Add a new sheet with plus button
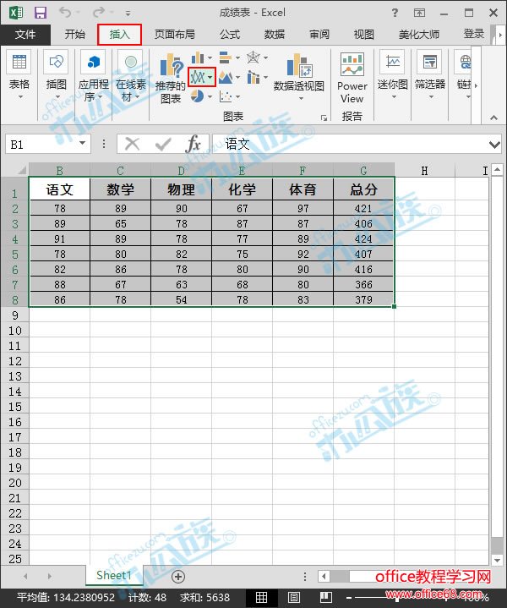The height and width of the screenshot is (608, 507). [178, 577]
